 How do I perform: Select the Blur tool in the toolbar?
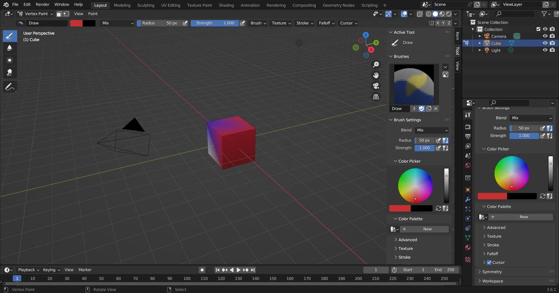tap(10, 48)
